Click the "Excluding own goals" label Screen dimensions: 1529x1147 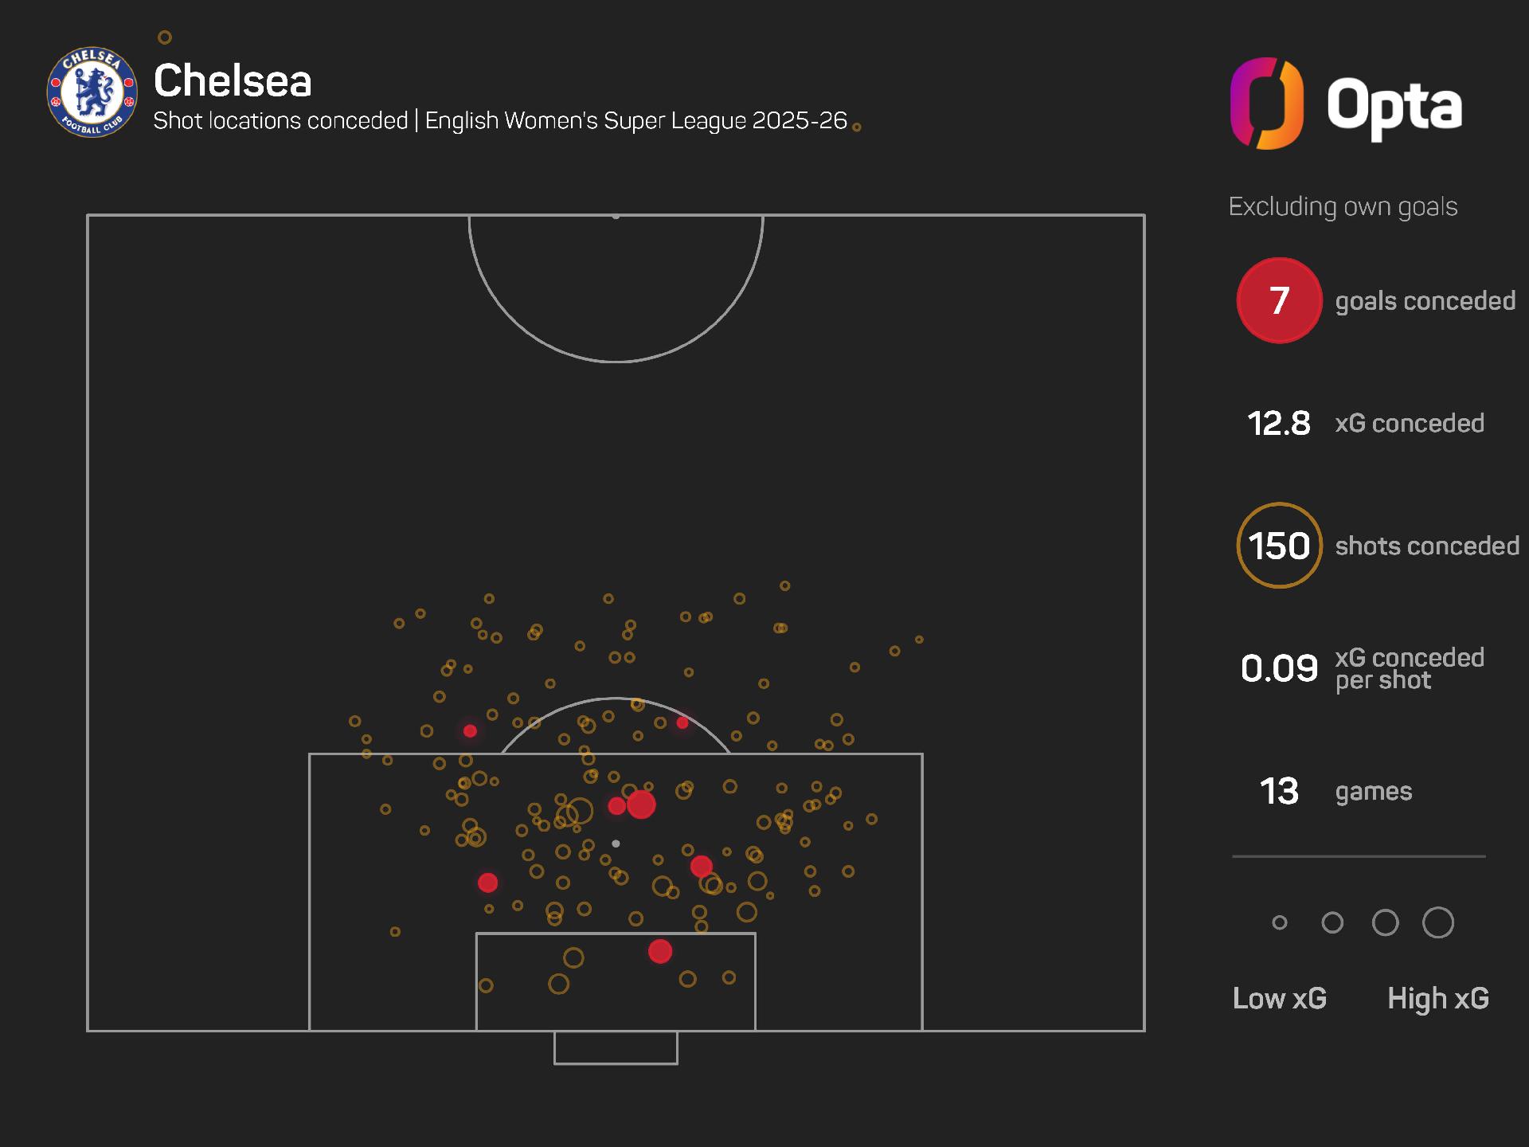(1343, 207)
